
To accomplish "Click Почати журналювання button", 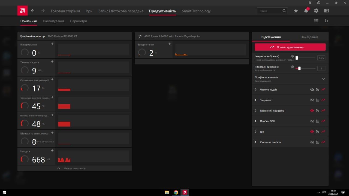I will pyautogui.click(x=290, y=47).
